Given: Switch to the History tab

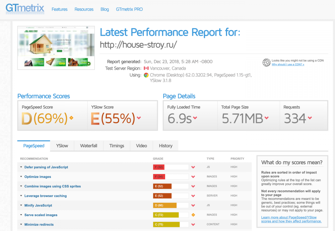Looking at the screenshot, I should coord(165,146).
